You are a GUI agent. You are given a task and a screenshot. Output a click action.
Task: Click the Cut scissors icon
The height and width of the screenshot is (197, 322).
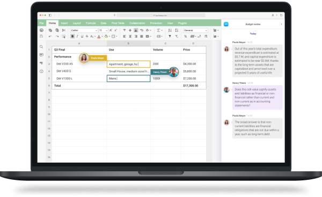[x=64, y=30]
